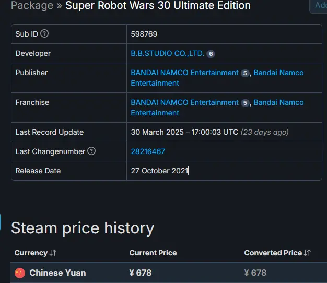Select the Publisher row label
This screenshot has width=327, height=283.
[31, 73]
